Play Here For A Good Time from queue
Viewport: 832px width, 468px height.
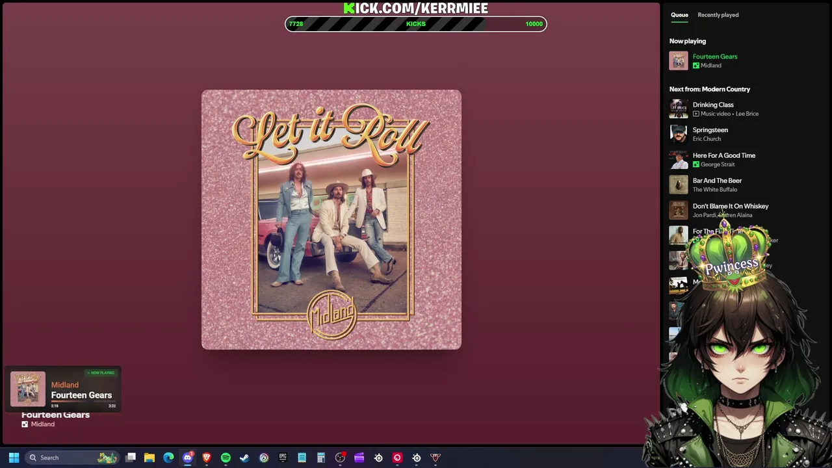coord(724,155)
